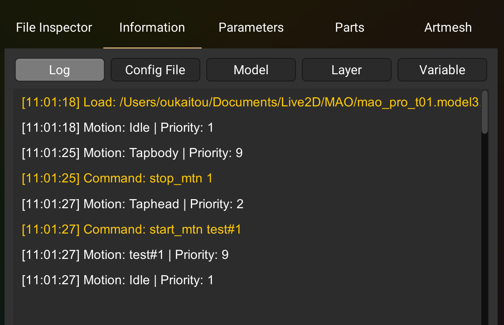
Task: Open the Layer sub-view
Action: [347, 70]
